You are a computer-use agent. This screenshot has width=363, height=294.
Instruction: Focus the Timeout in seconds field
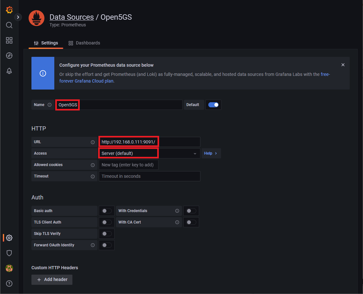pos(150,176)
